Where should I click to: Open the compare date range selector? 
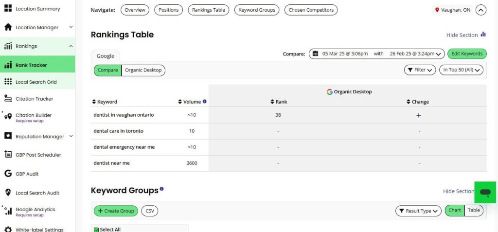[377, 54]
